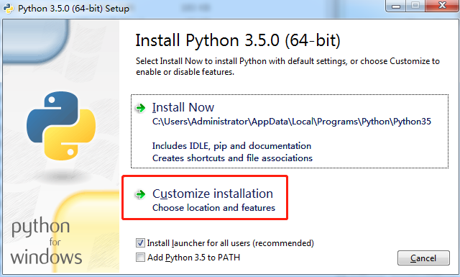Screen dimensions: 460x277
Task: Click the 'Install Python 3.5.0 (64-bit)' heading
Action: click(238, 40)
